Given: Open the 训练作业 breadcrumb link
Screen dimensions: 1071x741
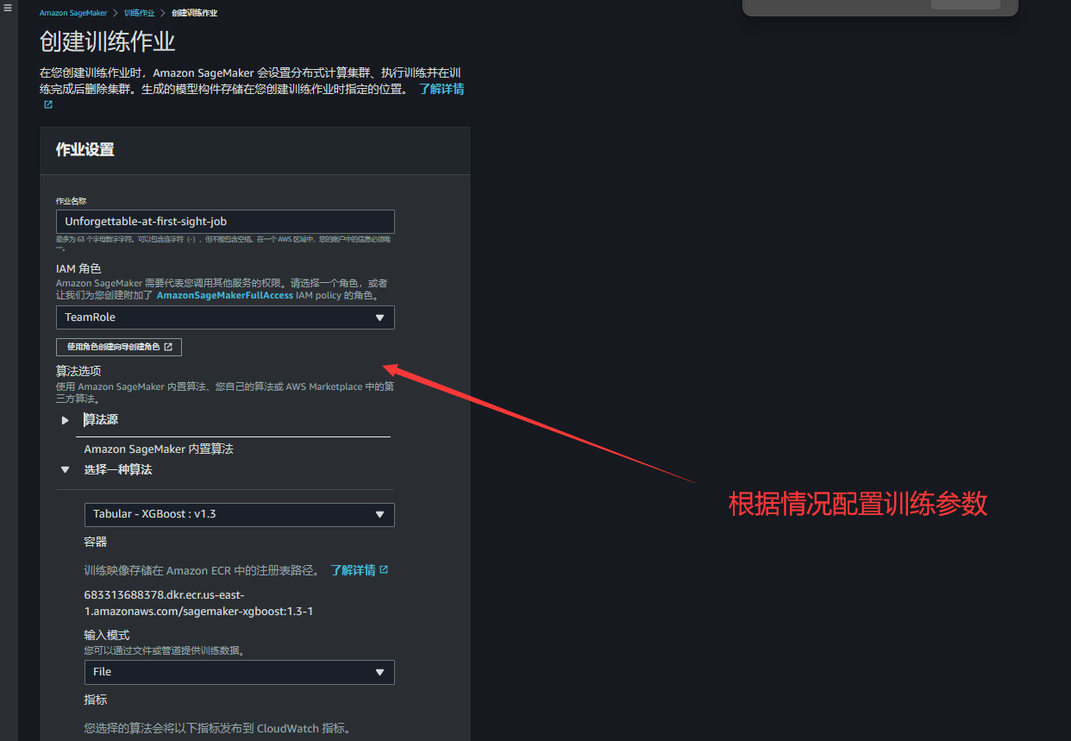Looking at the screenshot, I should (x=139, y=13).
